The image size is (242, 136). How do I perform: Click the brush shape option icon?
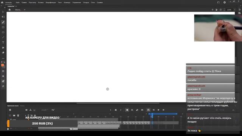[3, 81]
